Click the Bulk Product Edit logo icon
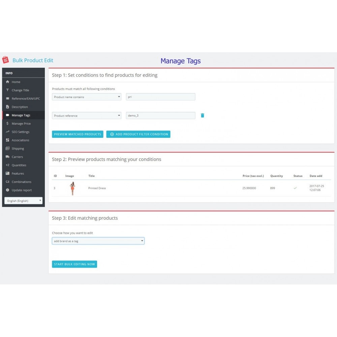The height and width of the screenshot is (337, 337). (5, 60)
